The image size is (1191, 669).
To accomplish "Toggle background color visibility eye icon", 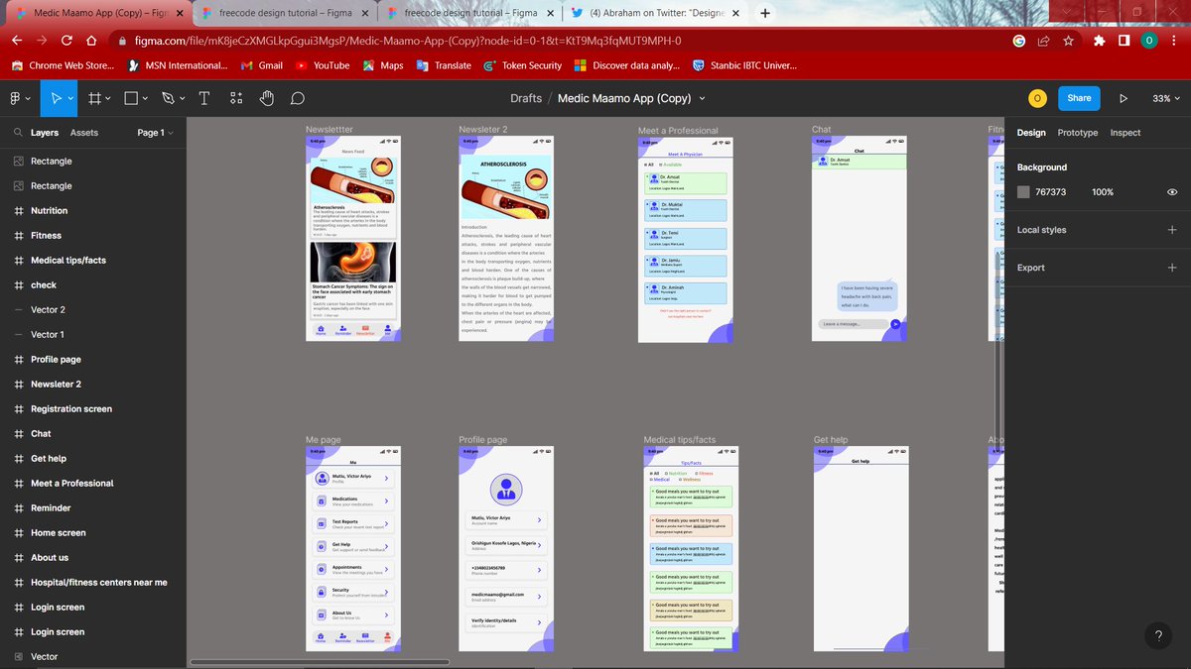I will (x=1172, y=192).
